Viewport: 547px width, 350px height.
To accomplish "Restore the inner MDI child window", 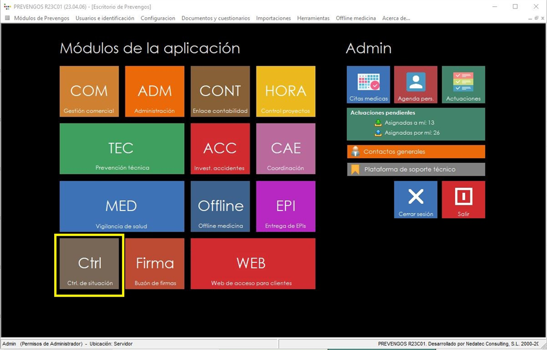I will [536, 18].
